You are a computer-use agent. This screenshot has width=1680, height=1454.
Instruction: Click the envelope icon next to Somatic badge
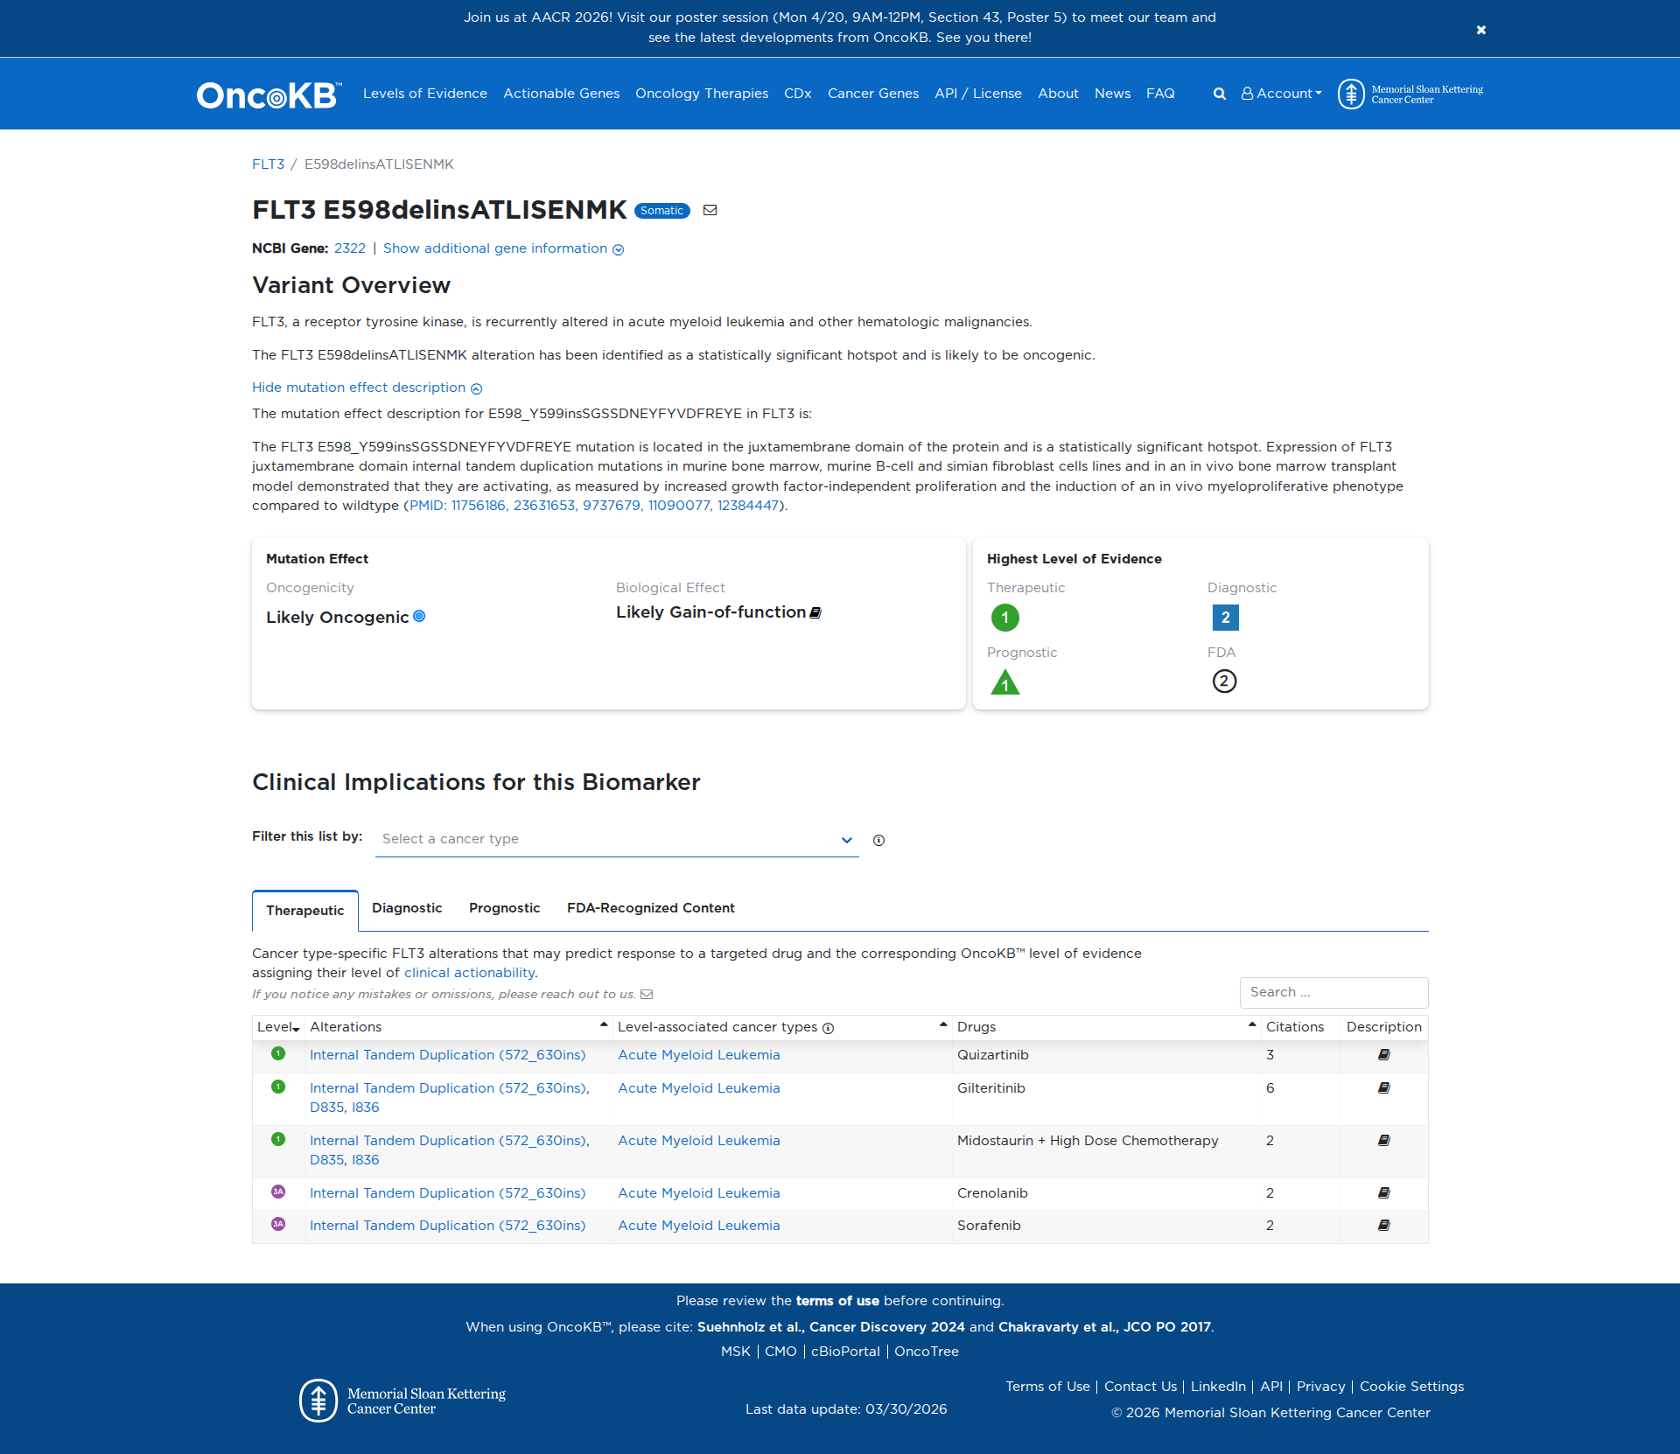tap(710, 210)
